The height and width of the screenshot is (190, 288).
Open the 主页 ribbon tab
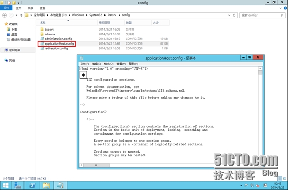tap(18, 8)
